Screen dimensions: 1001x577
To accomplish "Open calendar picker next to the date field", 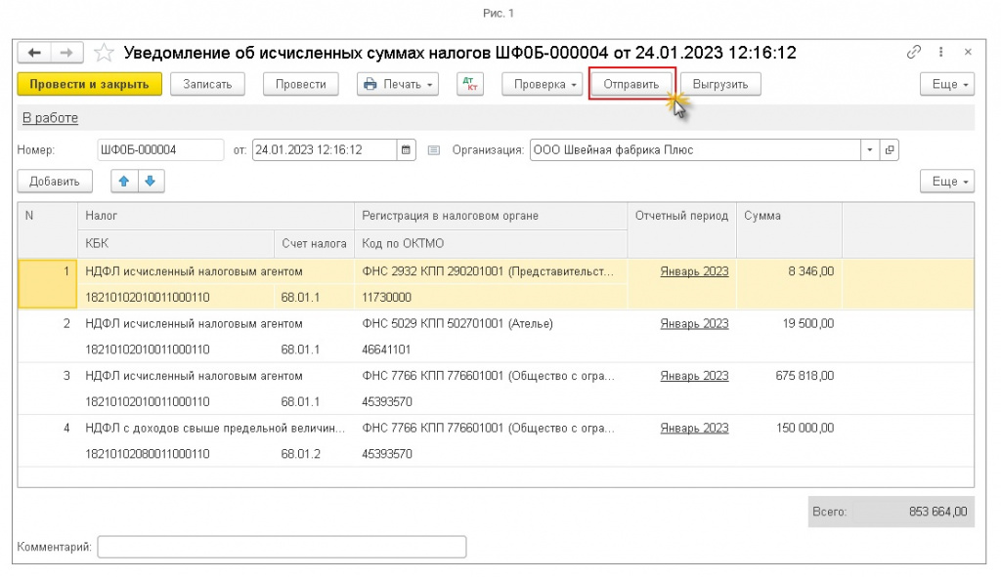I will pyautogui.click(x=406, y=149).
